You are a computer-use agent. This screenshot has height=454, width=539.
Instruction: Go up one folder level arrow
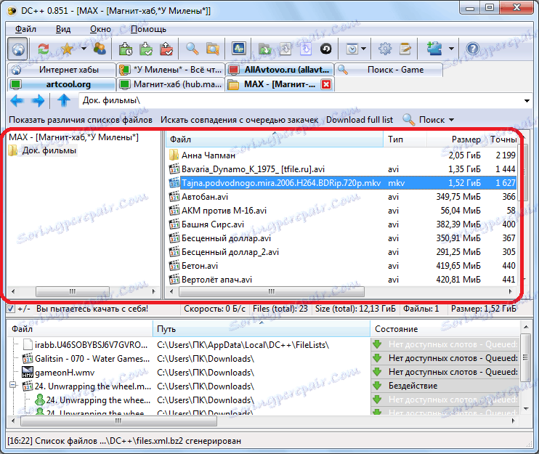click(64, 101)
